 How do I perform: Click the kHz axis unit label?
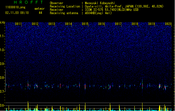point(3,22)
